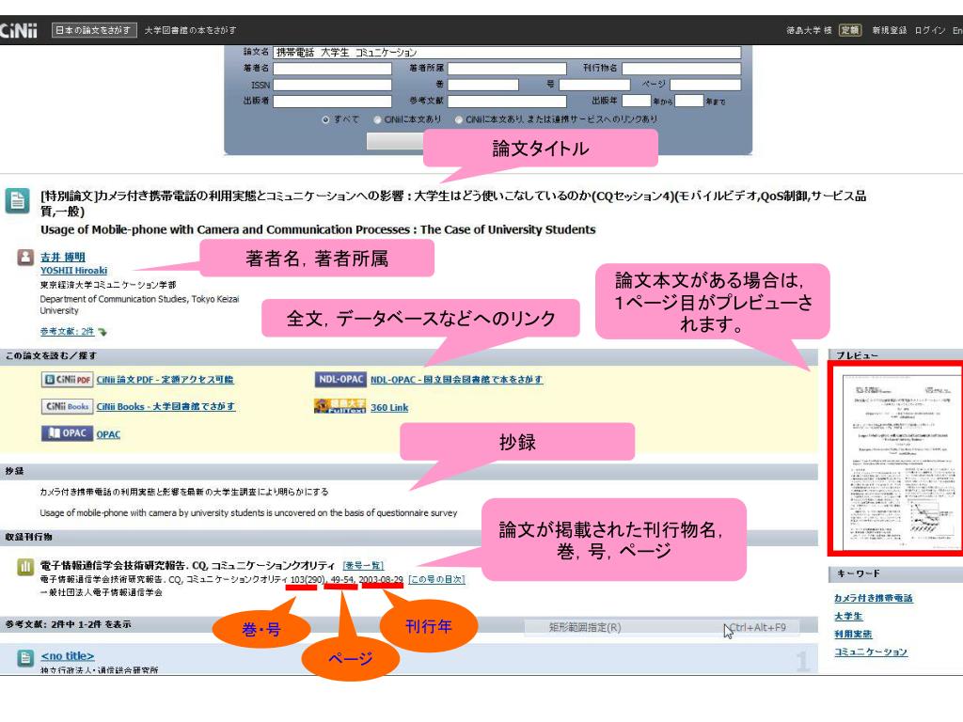The height and width of the screenshot is (722, 963).
Task: Click the 号 input field
Action: click(x=594, y=85)
